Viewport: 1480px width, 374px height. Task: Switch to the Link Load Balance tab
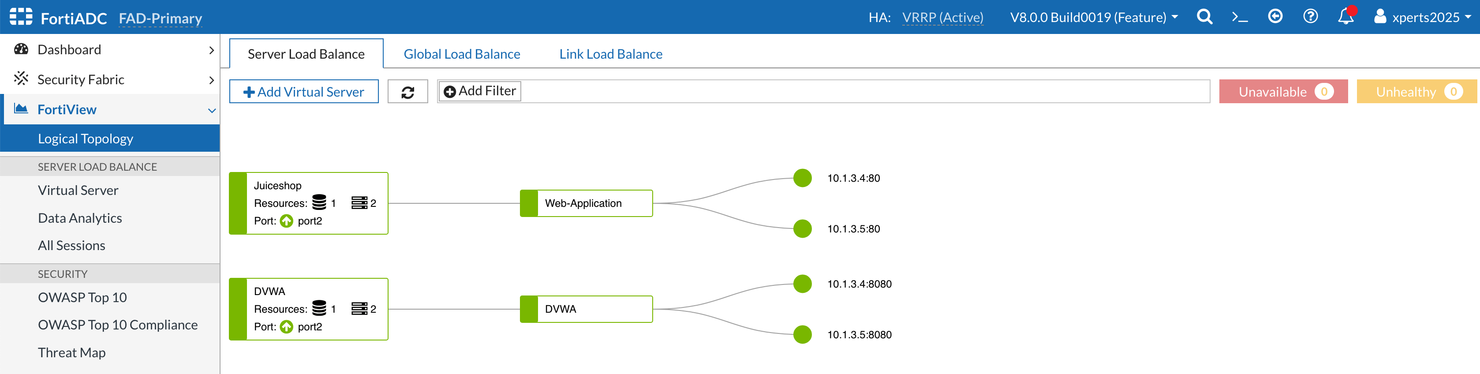pos(610,54)
